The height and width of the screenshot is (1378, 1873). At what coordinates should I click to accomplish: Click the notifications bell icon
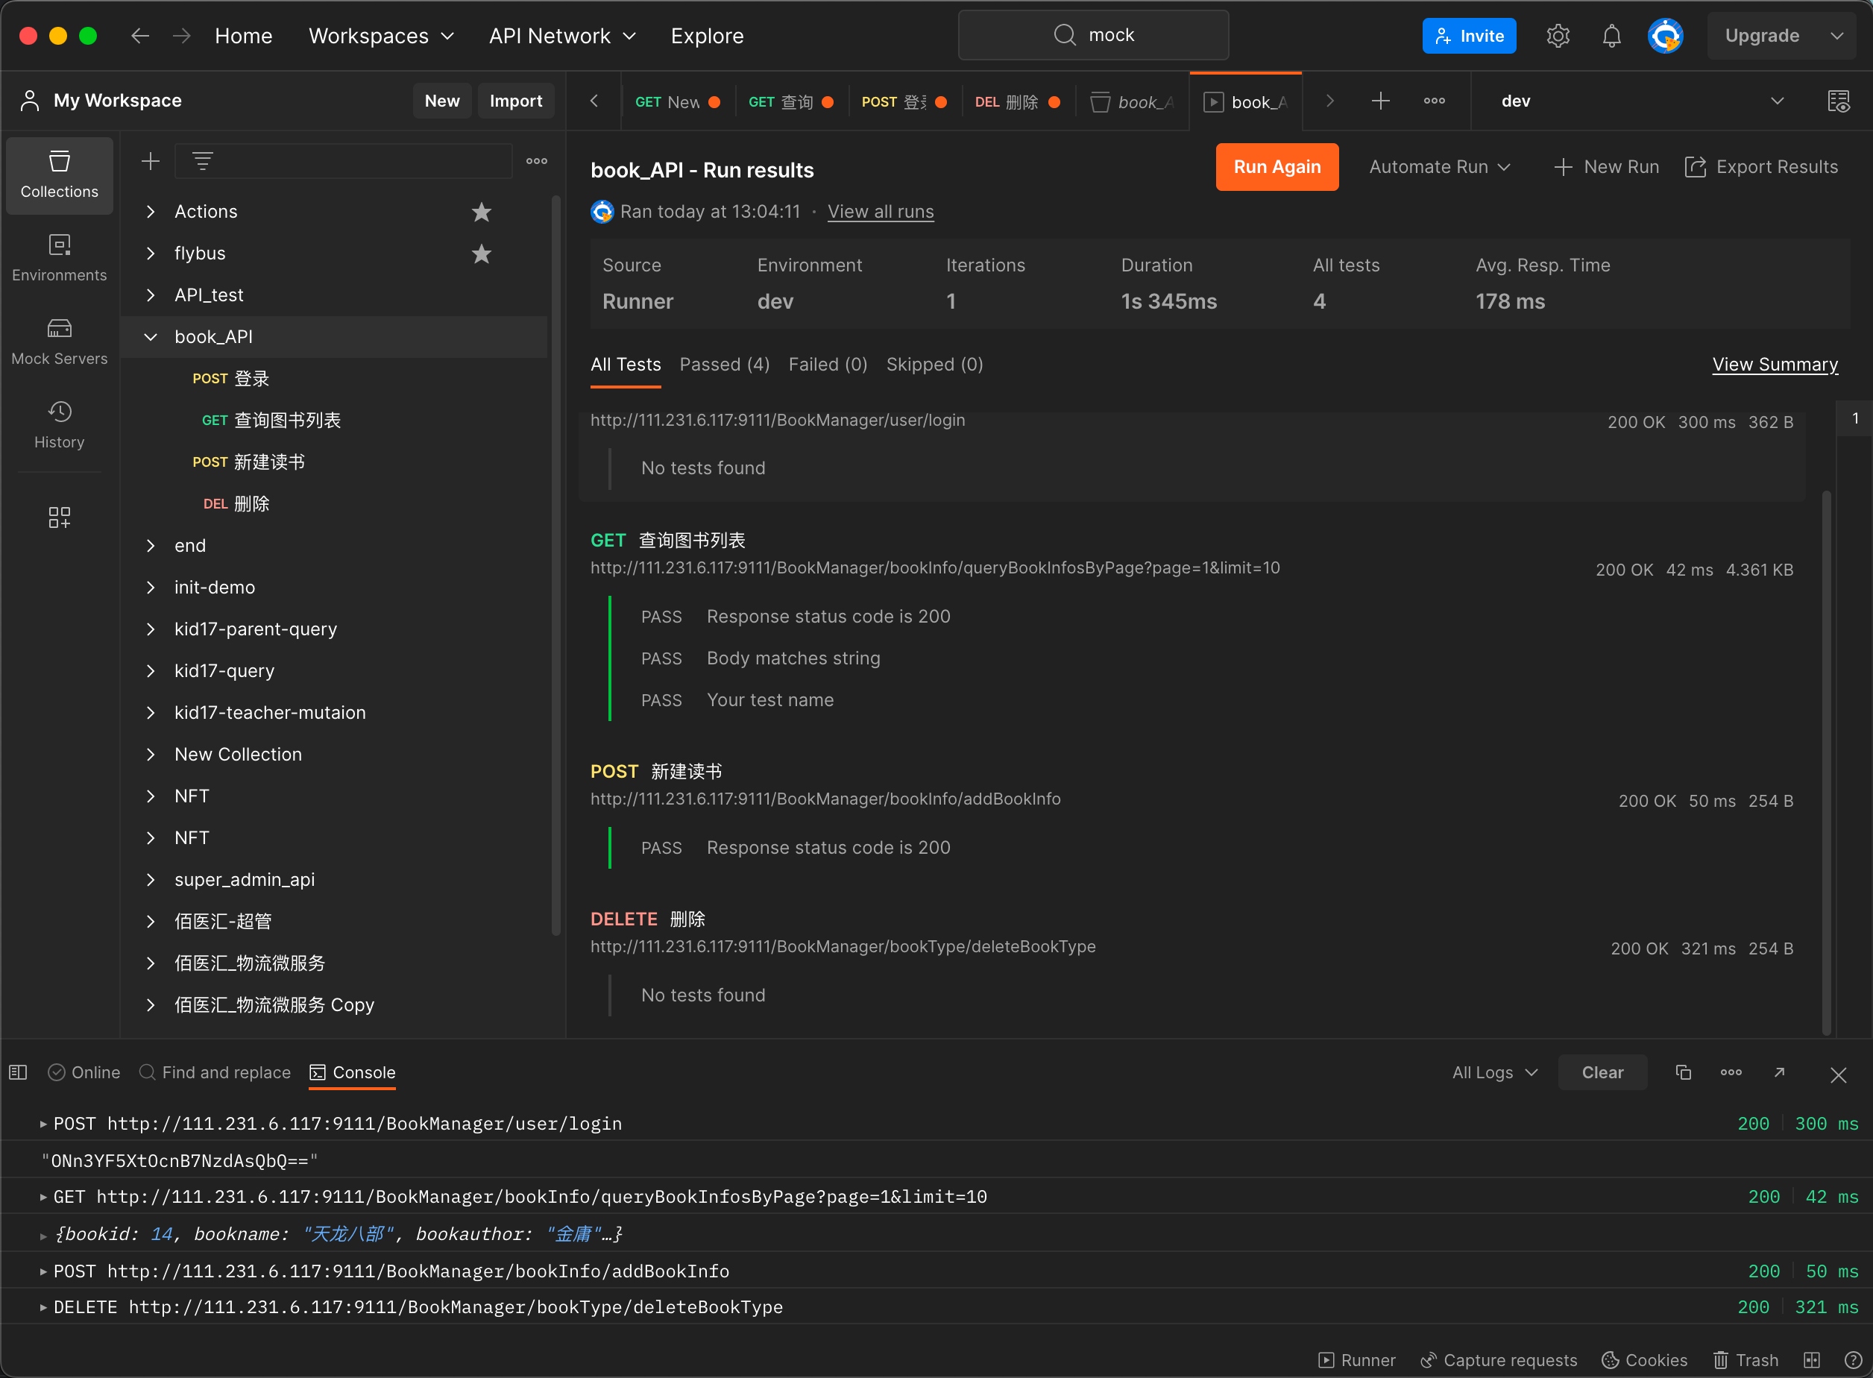tap(1611, 36)
